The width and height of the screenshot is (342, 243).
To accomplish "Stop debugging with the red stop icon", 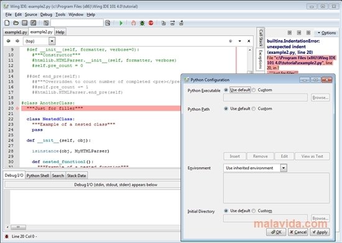I will tap(150, 23).
